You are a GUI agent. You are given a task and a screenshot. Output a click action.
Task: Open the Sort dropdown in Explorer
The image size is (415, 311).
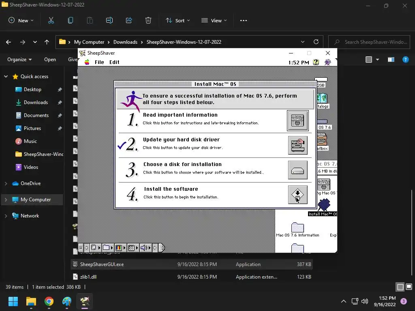coord(178,20)
